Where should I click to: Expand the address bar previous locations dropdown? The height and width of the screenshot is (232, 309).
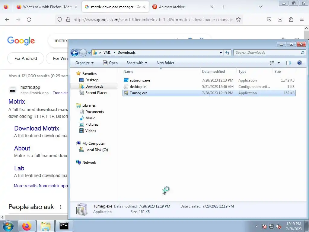click(221, 53)
